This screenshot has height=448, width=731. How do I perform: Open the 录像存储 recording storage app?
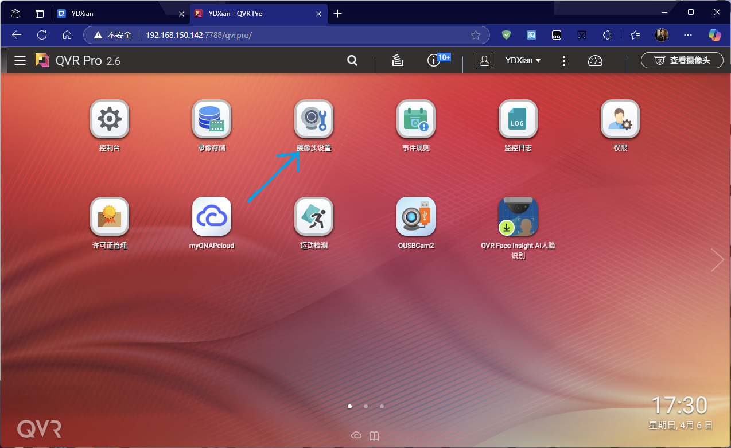[x=212, y=119]
